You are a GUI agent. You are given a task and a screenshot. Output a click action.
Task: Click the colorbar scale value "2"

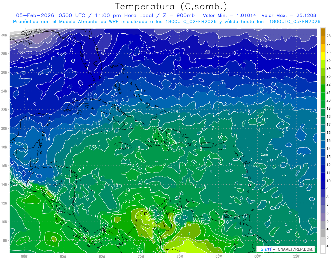click(328, 245)
